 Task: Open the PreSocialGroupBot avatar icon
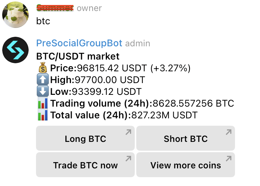[15, 50]
